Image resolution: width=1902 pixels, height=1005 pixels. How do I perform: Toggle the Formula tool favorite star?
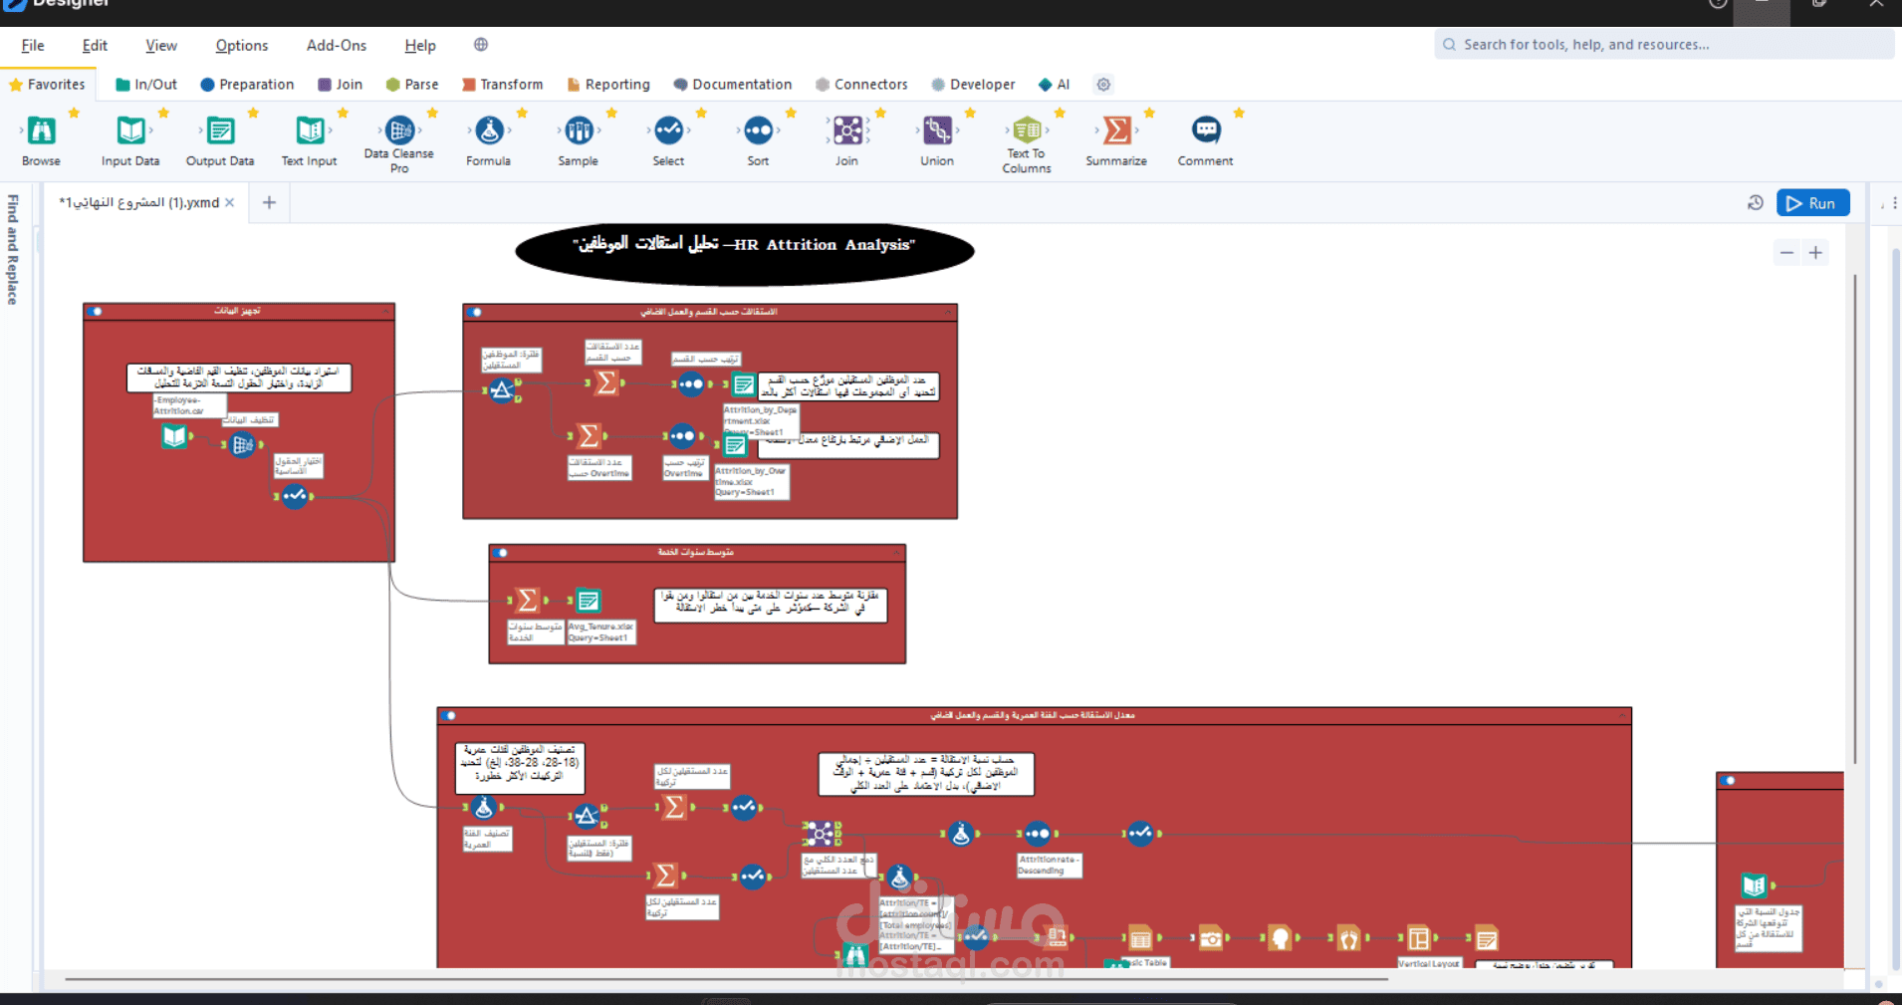(x=522, y=114)
